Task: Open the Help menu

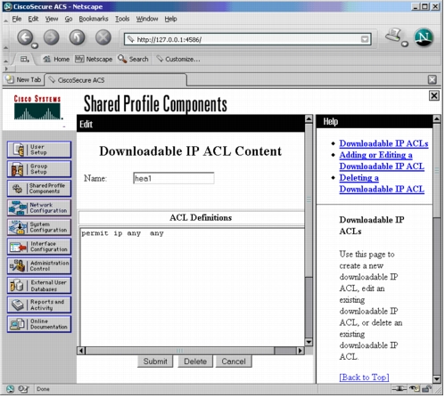Action: coord(170,19)
